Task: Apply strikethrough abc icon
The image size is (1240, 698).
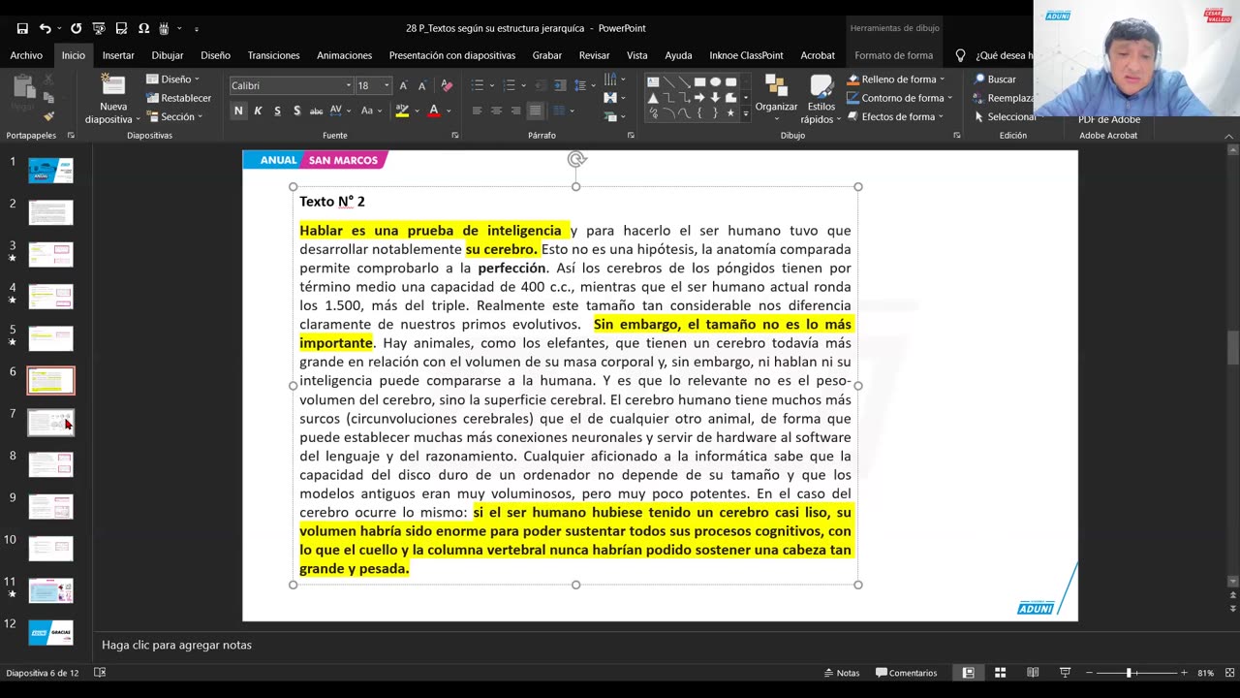Action: point(316,111)
